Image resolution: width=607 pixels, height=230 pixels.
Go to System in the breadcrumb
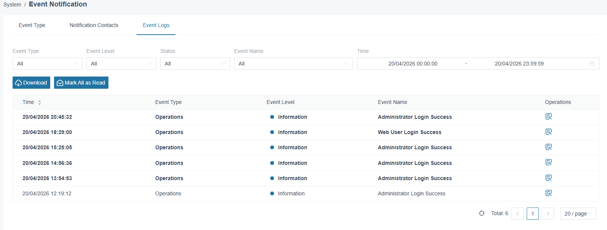[12, 5]
